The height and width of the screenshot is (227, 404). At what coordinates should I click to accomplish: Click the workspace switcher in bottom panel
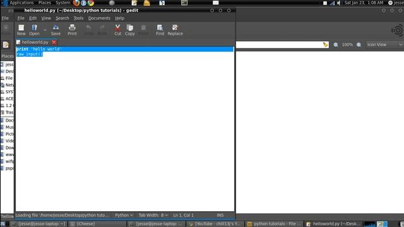tap(382, 224)
